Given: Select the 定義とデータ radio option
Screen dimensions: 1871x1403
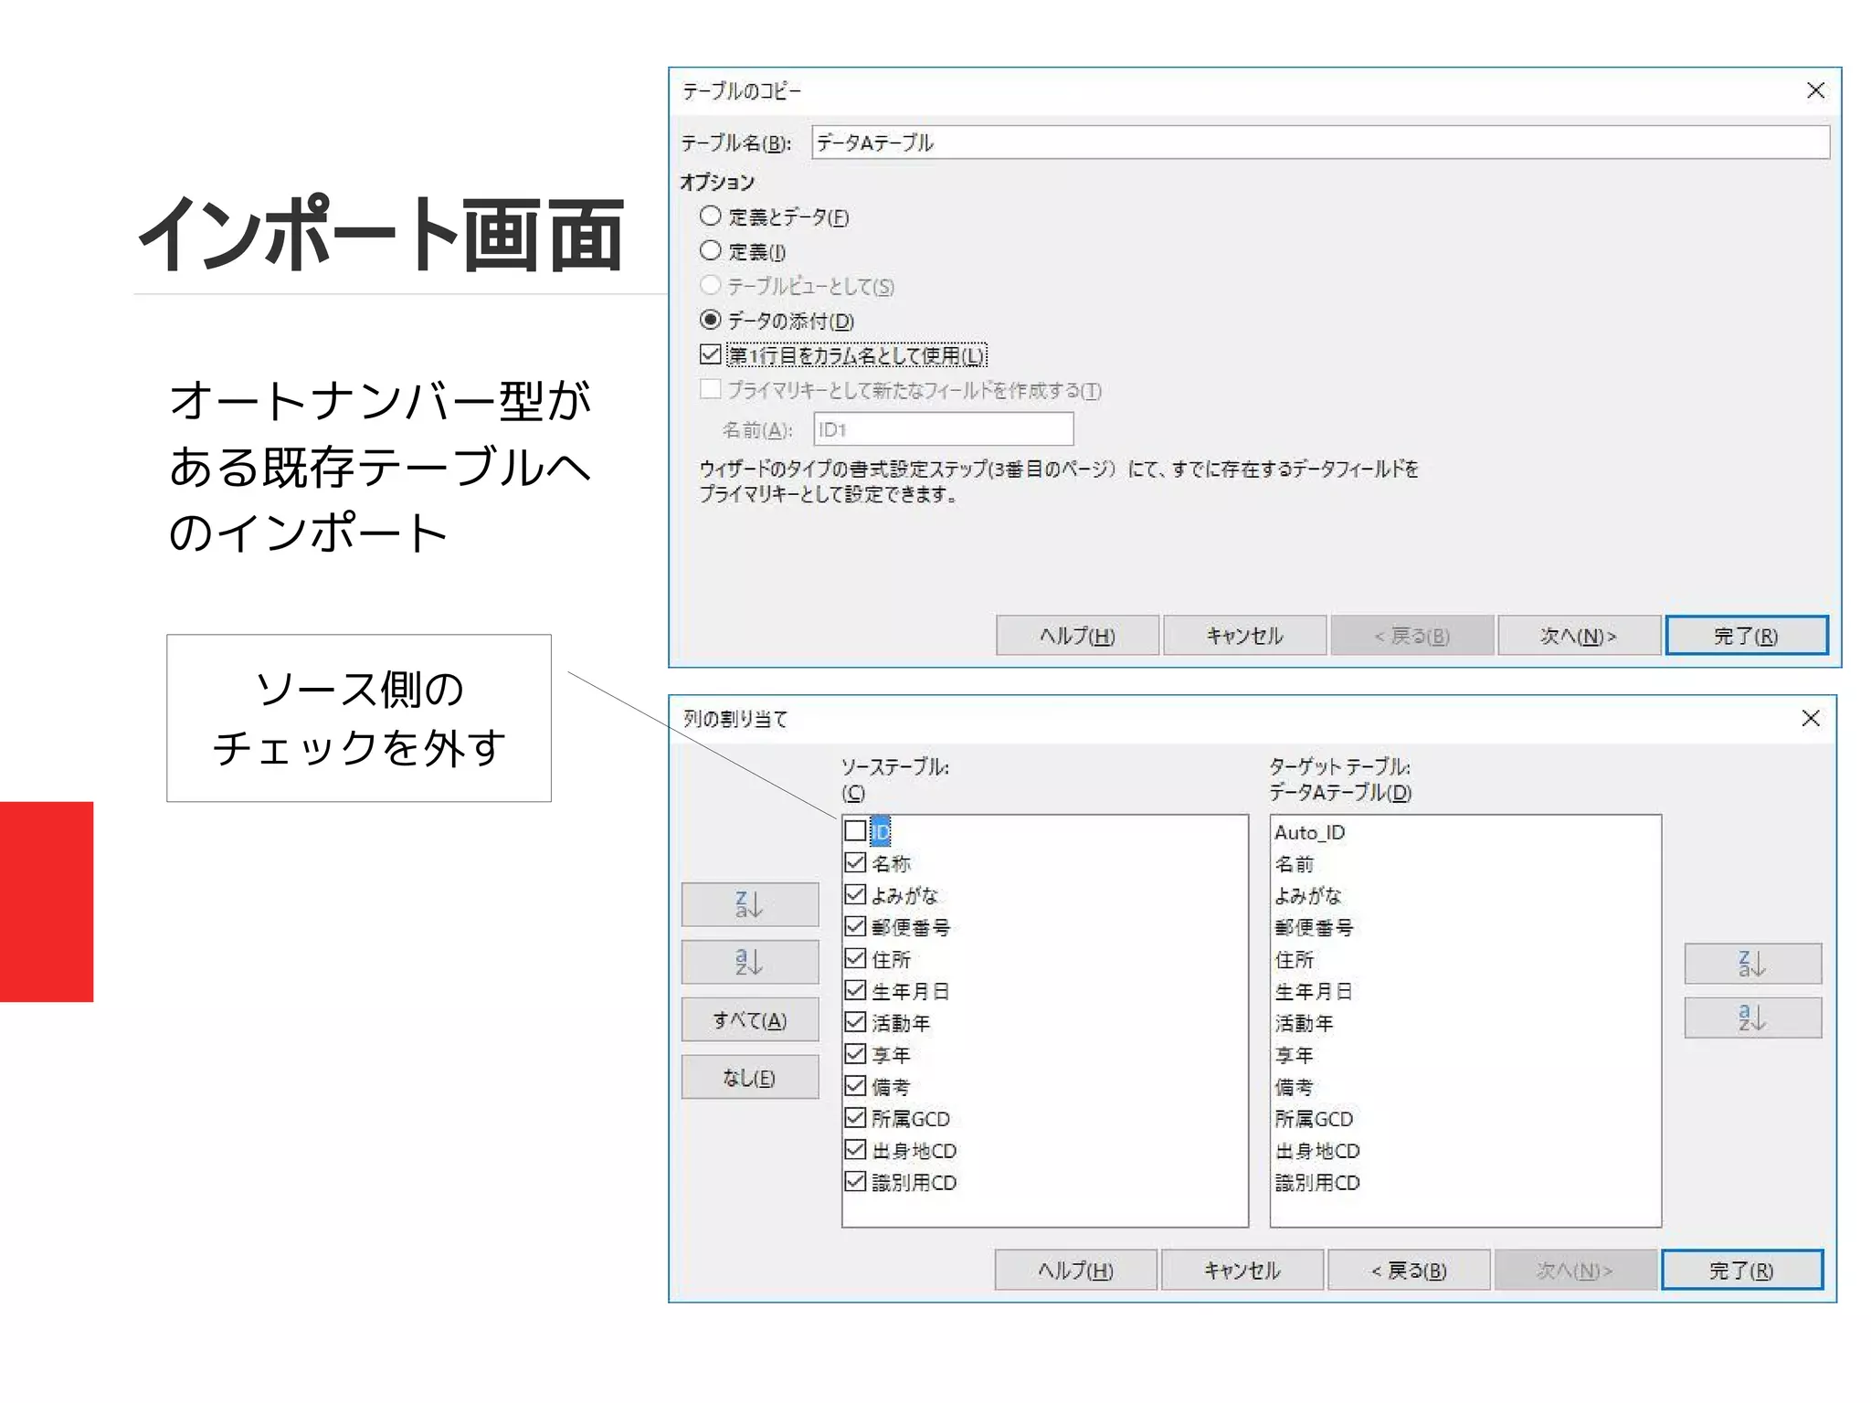Looking at the screenshot, I should [x=710, y=216].
